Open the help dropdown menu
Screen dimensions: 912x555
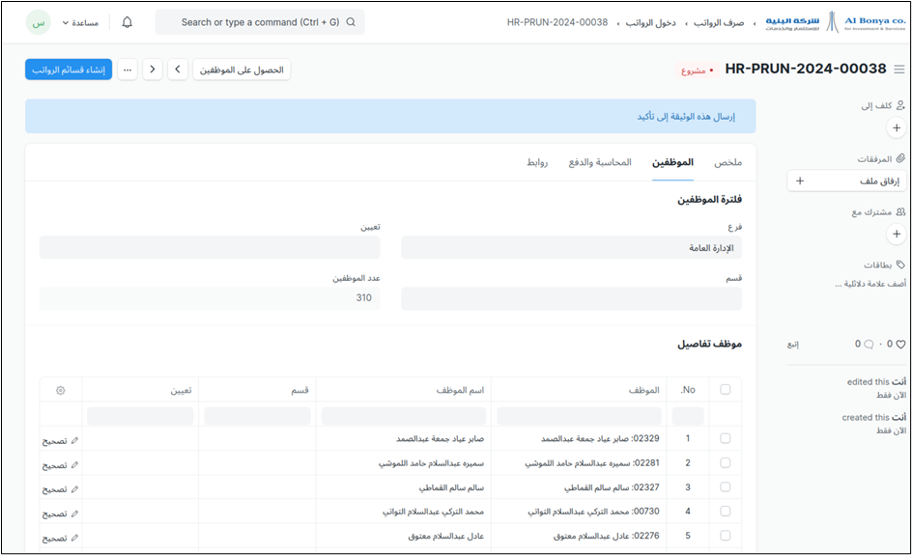coord(80,22)
